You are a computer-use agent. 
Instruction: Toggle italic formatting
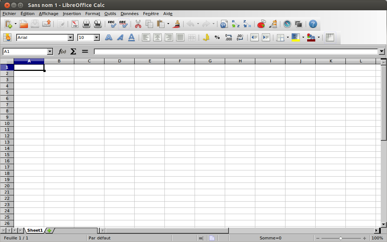(120, 37)
